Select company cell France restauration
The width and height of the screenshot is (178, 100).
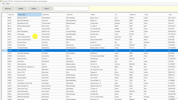pos(29,78)
